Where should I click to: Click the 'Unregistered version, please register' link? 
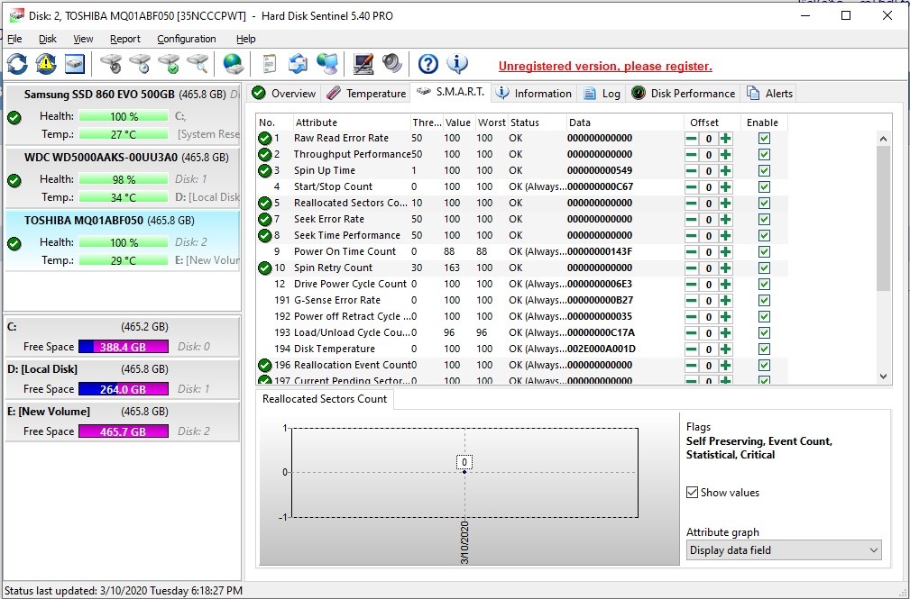(x=605, y=66)
